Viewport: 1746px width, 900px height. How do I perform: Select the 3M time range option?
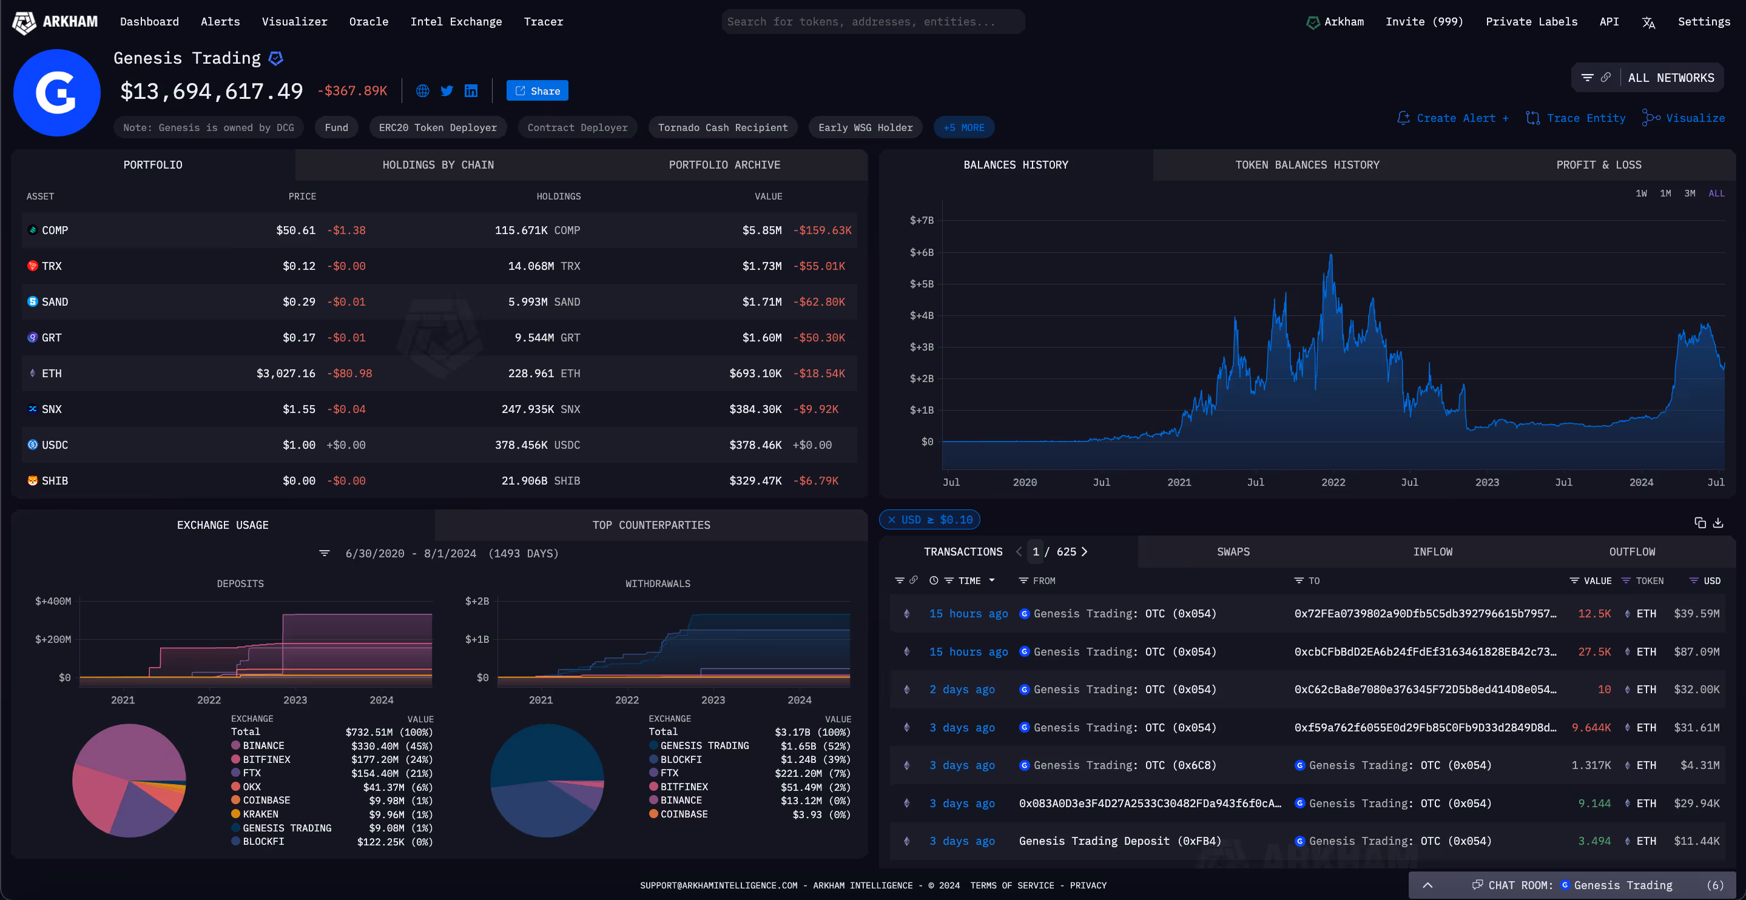click(1690, 193)
